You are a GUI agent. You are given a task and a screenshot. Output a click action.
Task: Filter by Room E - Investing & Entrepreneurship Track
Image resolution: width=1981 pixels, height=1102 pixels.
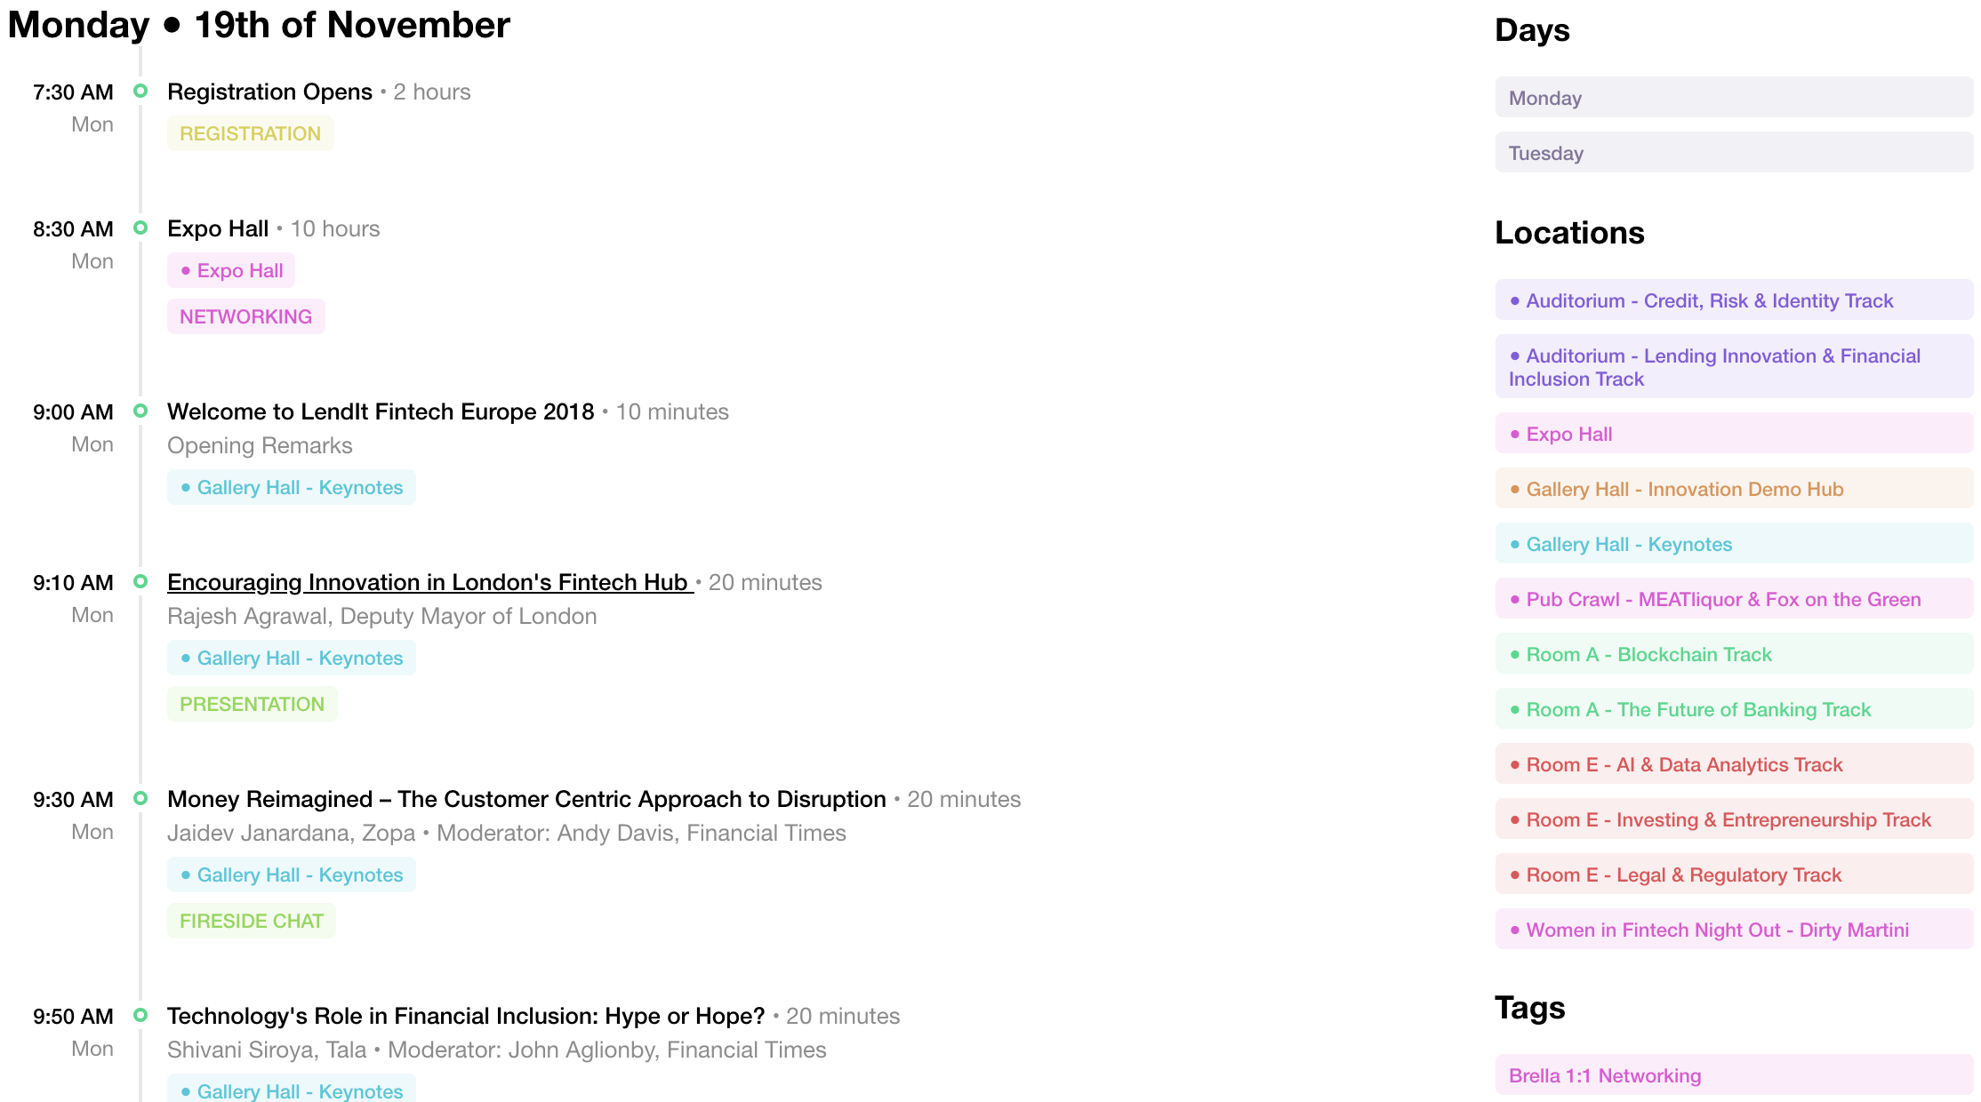click(1734, 819)
